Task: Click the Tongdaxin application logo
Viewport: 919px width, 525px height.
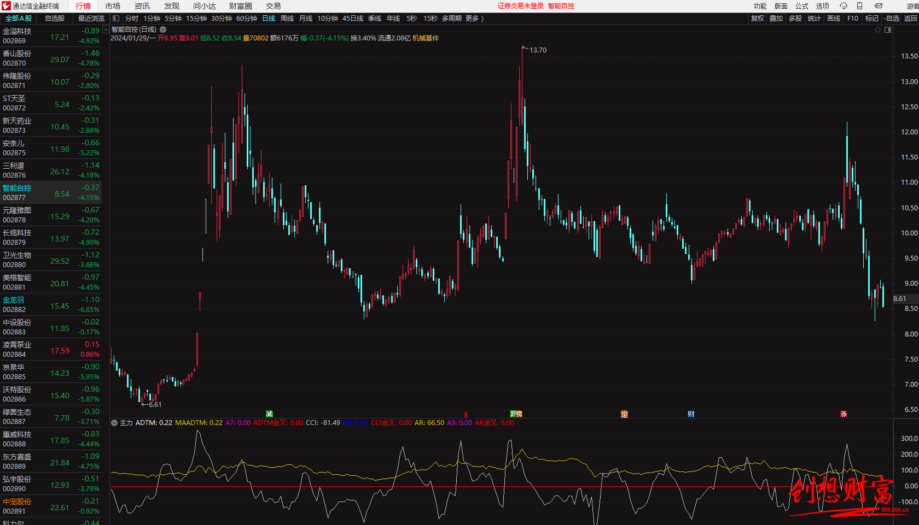Action: pos(6,6)
